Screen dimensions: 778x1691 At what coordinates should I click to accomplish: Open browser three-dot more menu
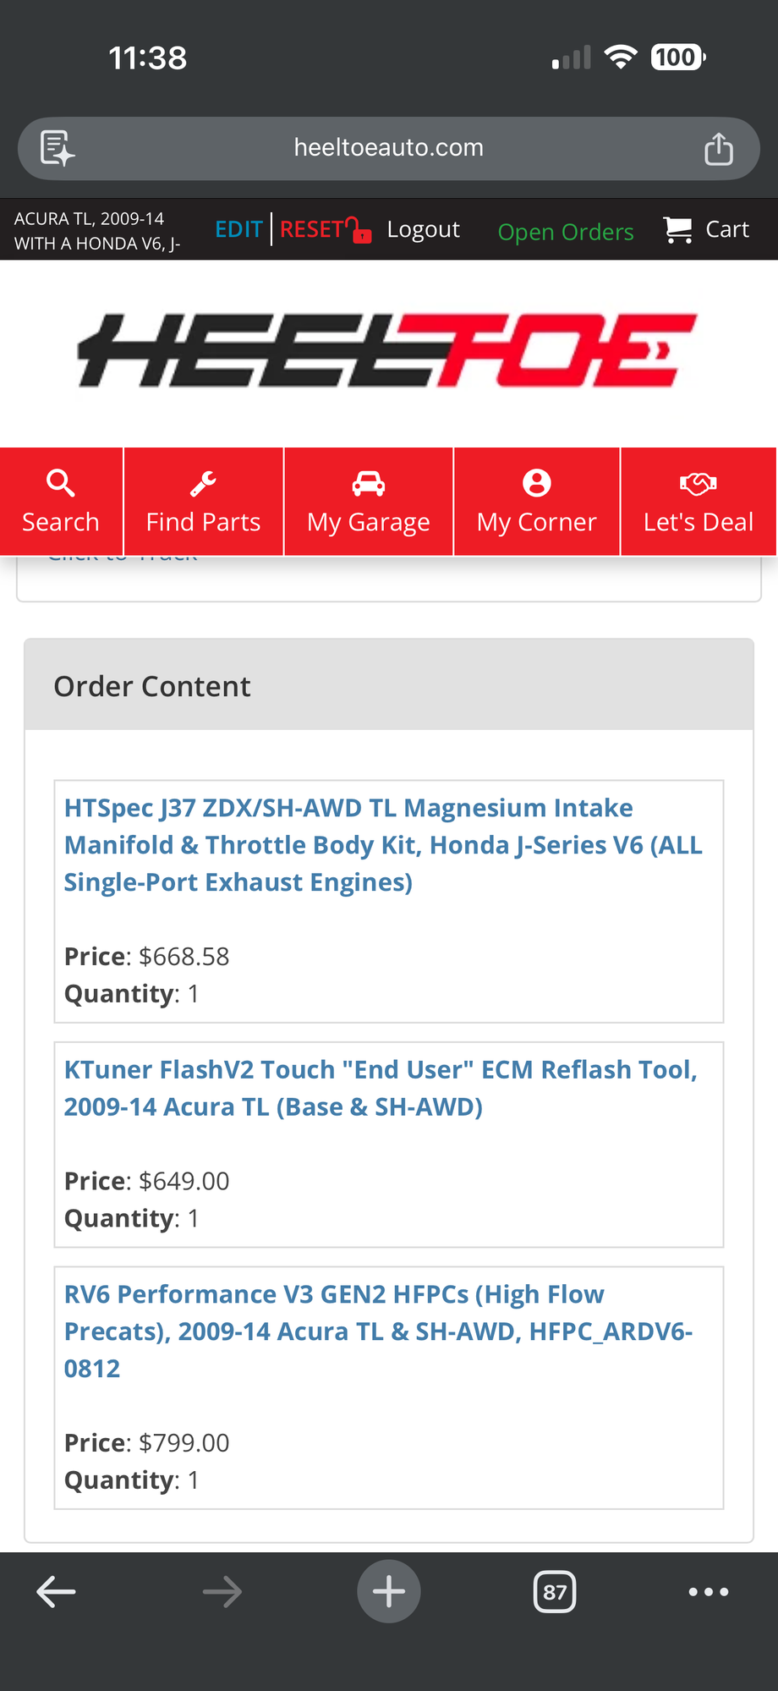click(708, 1592)
